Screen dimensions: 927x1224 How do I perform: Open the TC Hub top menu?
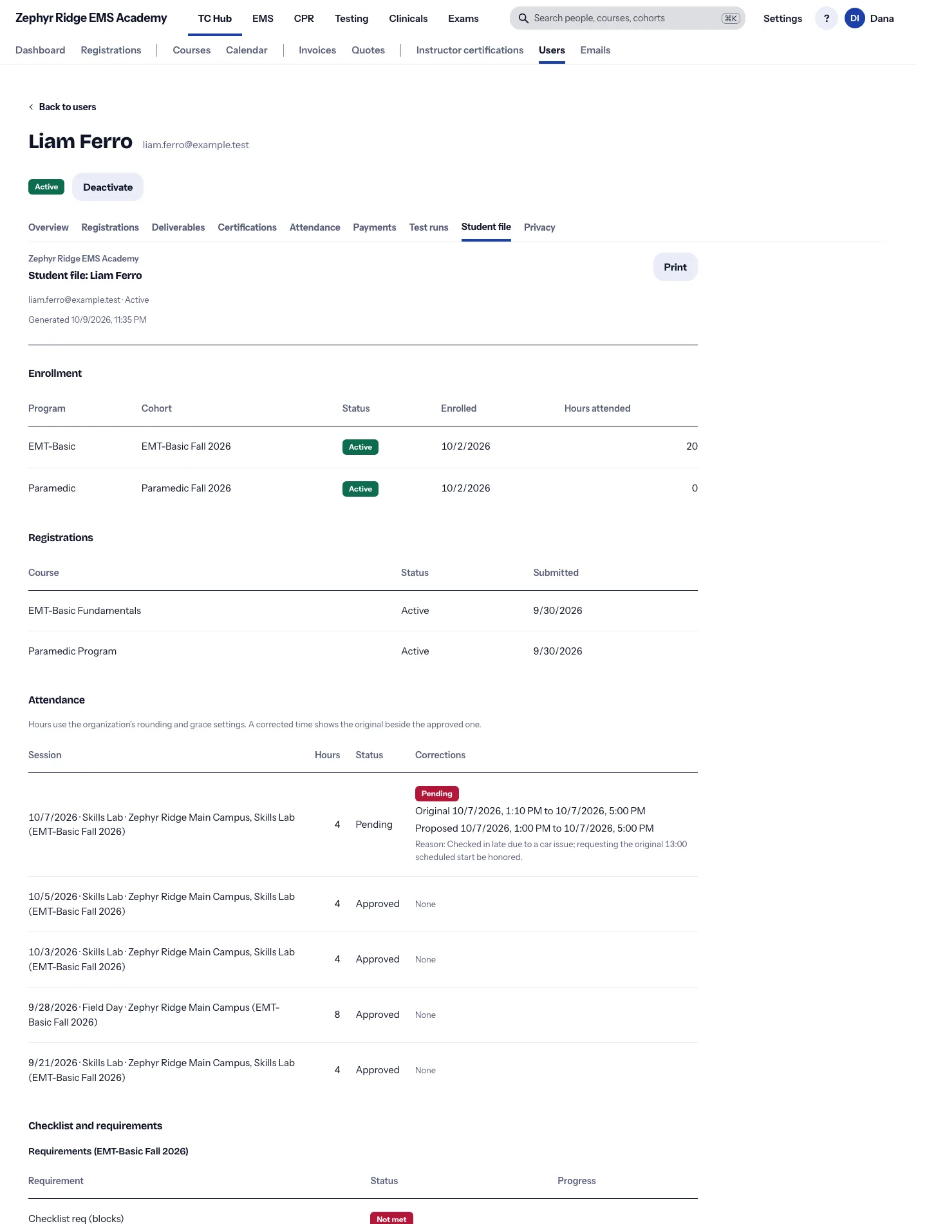pyautogui.click(x=215, y=19)
